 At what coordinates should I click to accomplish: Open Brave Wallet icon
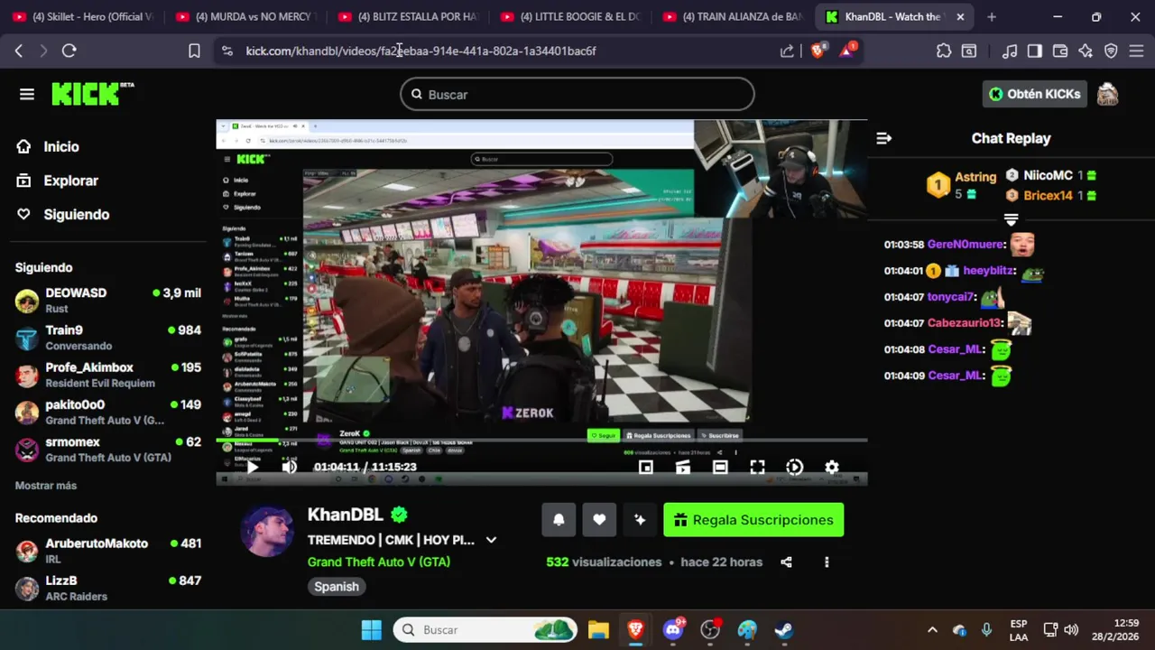click(1060, 51)
